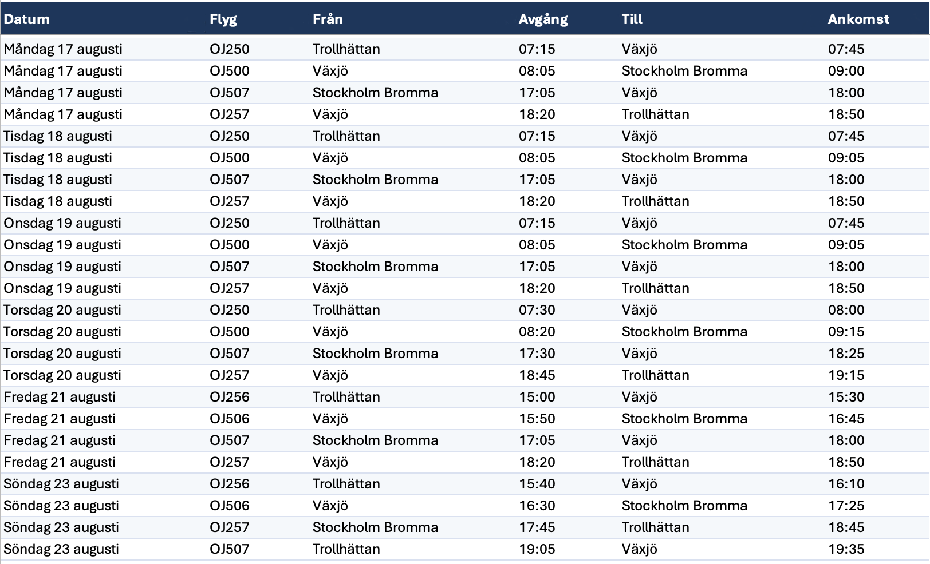Viewport: 930px width, 564px height.
Task: Select the Flyg column header
Action: (223, 19)
